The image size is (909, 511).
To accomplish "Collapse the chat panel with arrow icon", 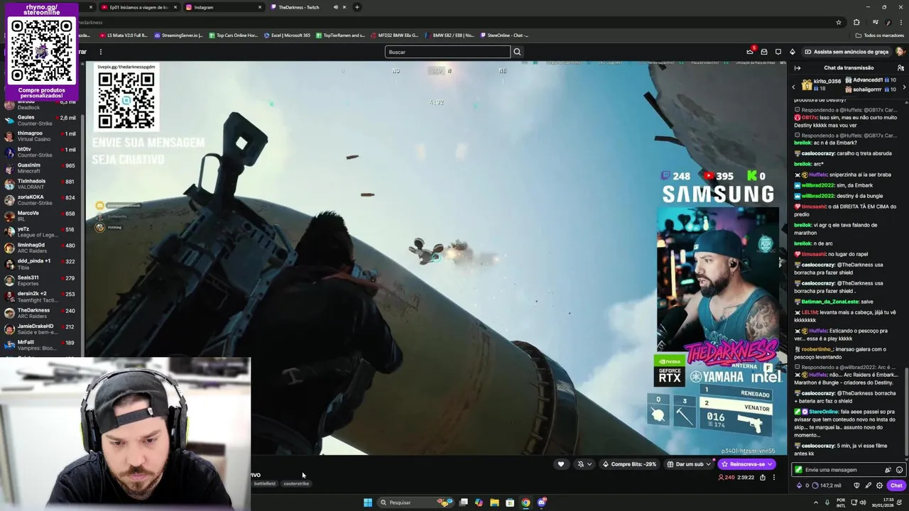I will (798, 68).
